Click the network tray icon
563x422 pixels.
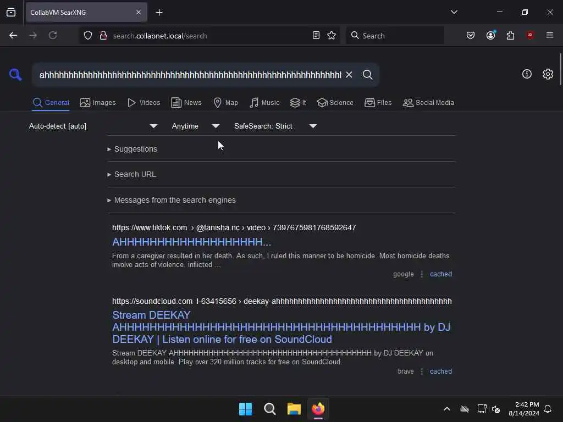[482, 409]
